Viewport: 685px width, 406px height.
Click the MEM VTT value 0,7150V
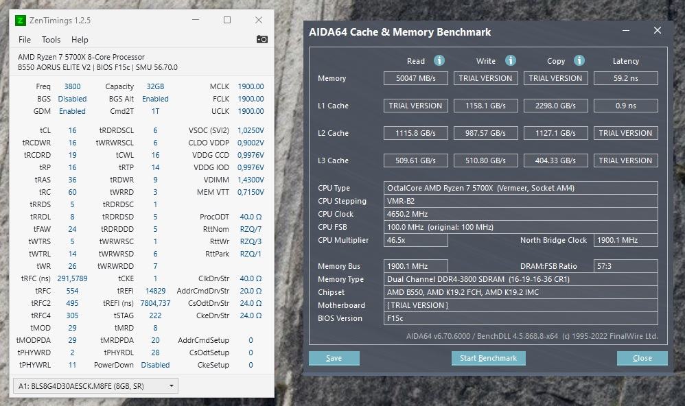point(251,192)
